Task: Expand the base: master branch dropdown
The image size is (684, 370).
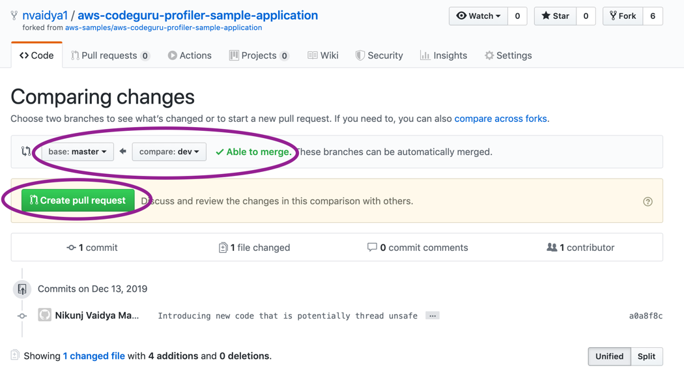Action: pyautogui.click(x=78, y=152)
